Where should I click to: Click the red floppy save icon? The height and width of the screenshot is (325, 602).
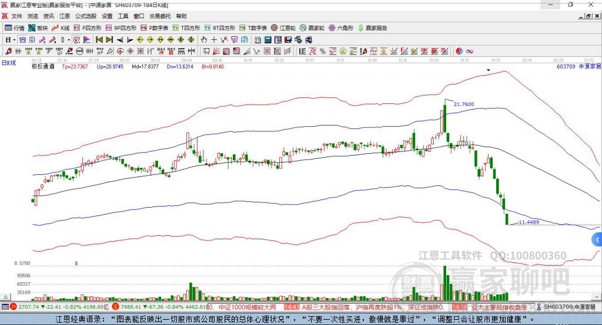point(288,40)
